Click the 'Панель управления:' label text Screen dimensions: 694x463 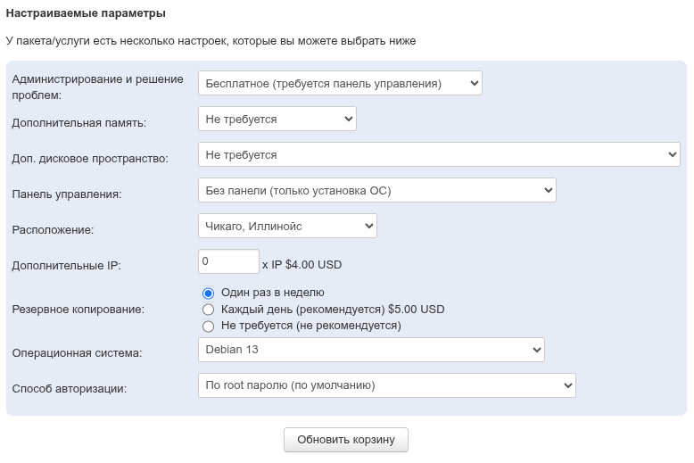point(66,194)
